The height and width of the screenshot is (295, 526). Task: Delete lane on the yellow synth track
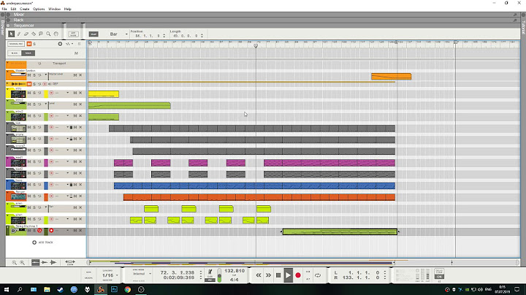point(80,93)
